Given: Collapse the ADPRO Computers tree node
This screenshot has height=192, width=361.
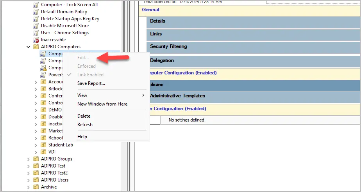Looking at the screenshot, I should [x=28, y=47].
